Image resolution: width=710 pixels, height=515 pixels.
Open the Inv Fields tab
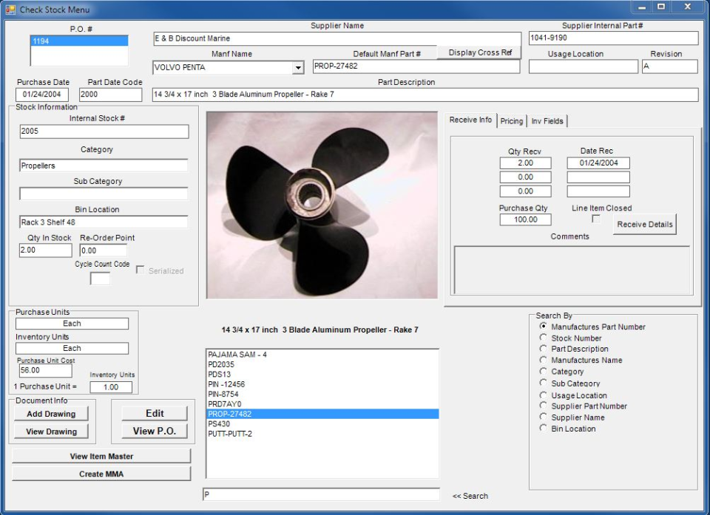[x=547, y=120]
